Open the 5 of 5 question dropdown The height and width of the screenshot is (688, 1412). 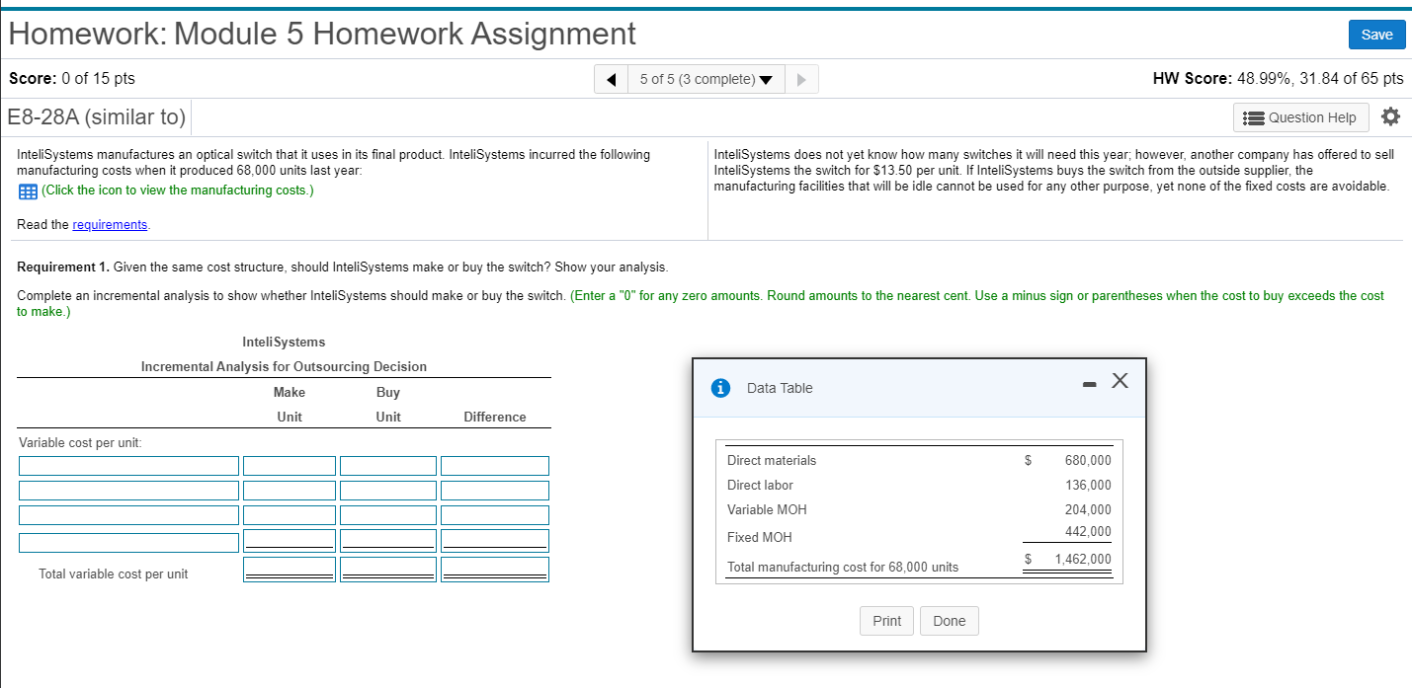(x=706, y=79)
